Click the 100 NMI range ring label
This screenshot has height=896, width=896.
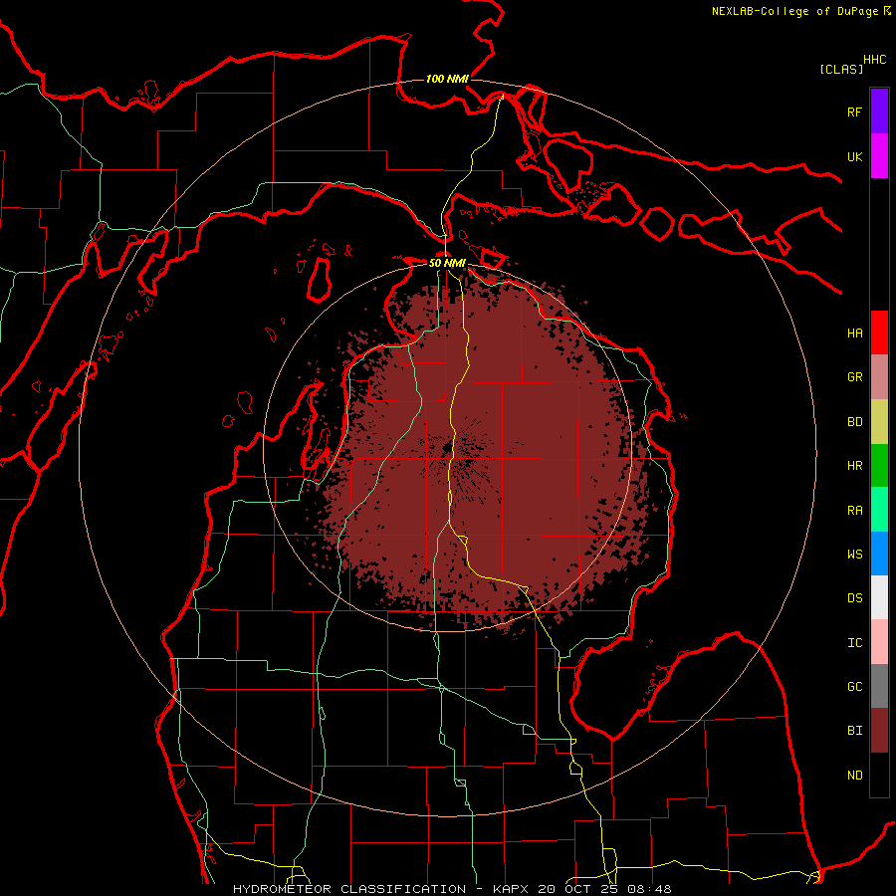point(447,79)
